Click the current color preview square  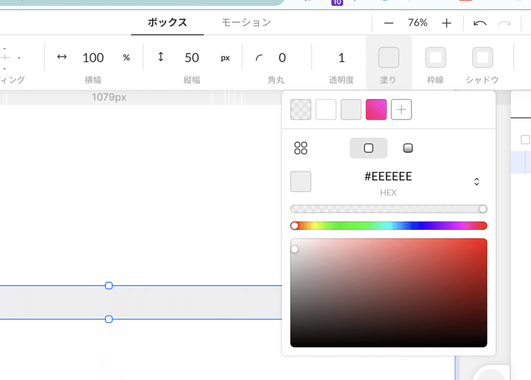[x=301, y=181]
